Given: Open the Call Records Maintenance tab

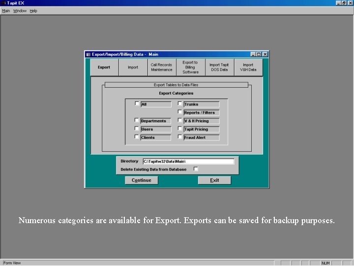Looking at the screenshot, I should click(x=162, y=67).
